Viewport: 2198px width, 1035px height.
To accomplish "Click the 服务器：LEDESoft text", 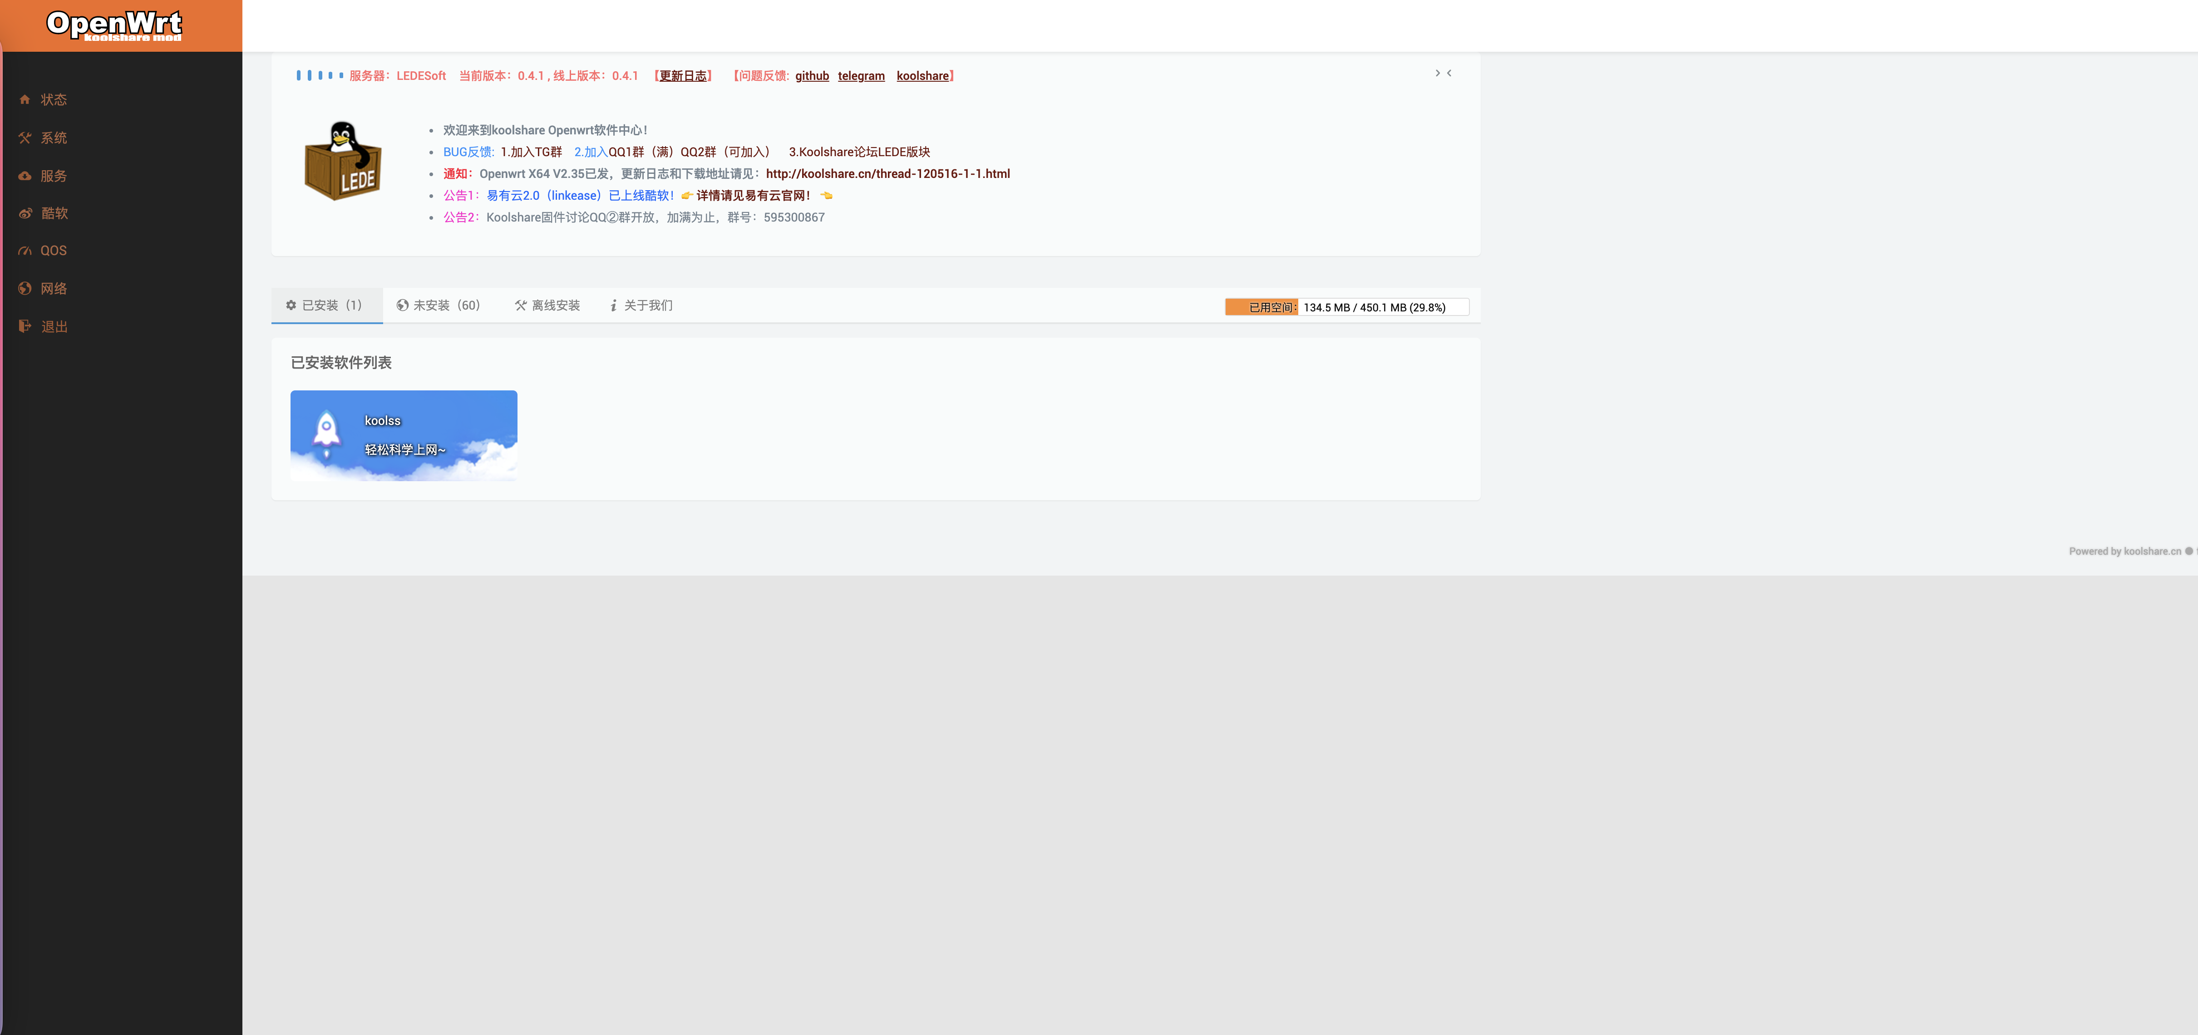I will point(398,76).
